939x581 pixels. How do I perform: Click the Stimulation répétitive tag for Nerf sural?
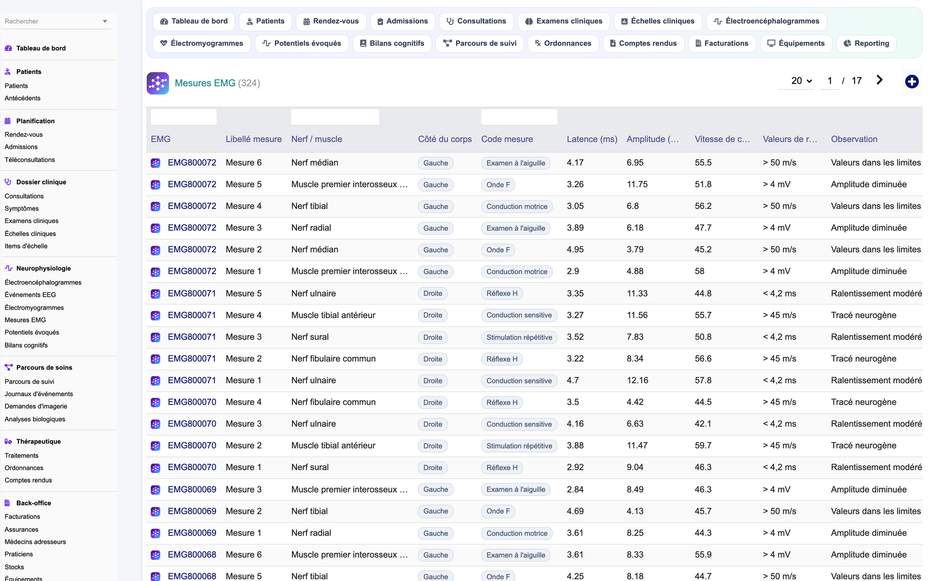point(519,337)
